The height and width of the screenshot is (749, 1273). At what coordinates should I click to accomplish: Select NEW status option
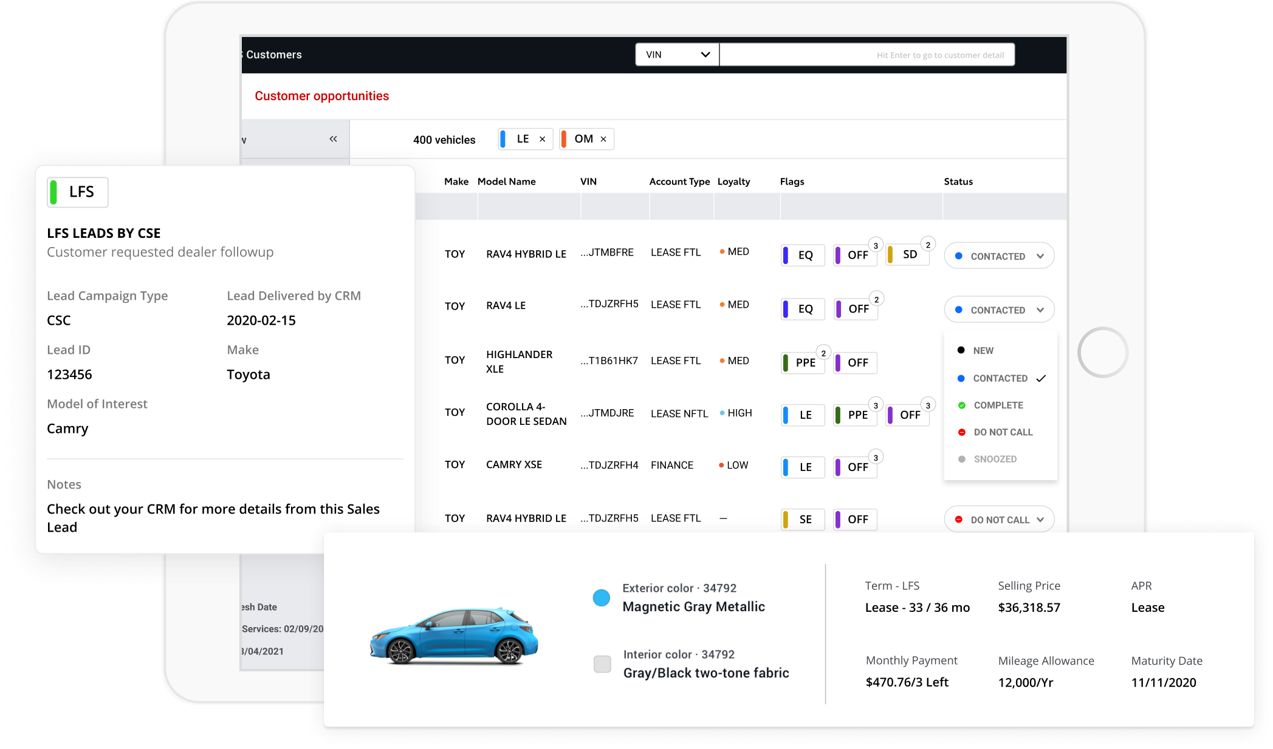point(983,351)
